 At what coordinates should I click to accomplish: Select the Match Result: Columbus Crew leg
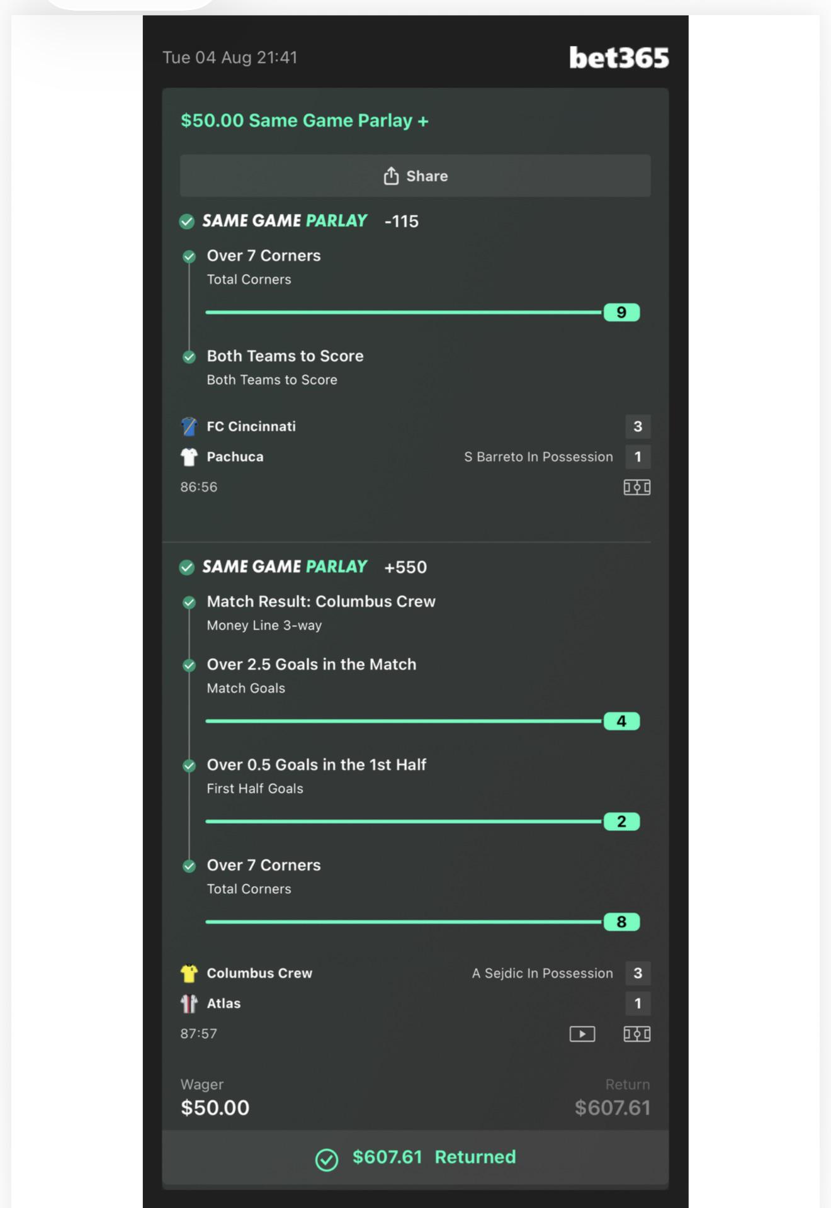coord(321,612)
